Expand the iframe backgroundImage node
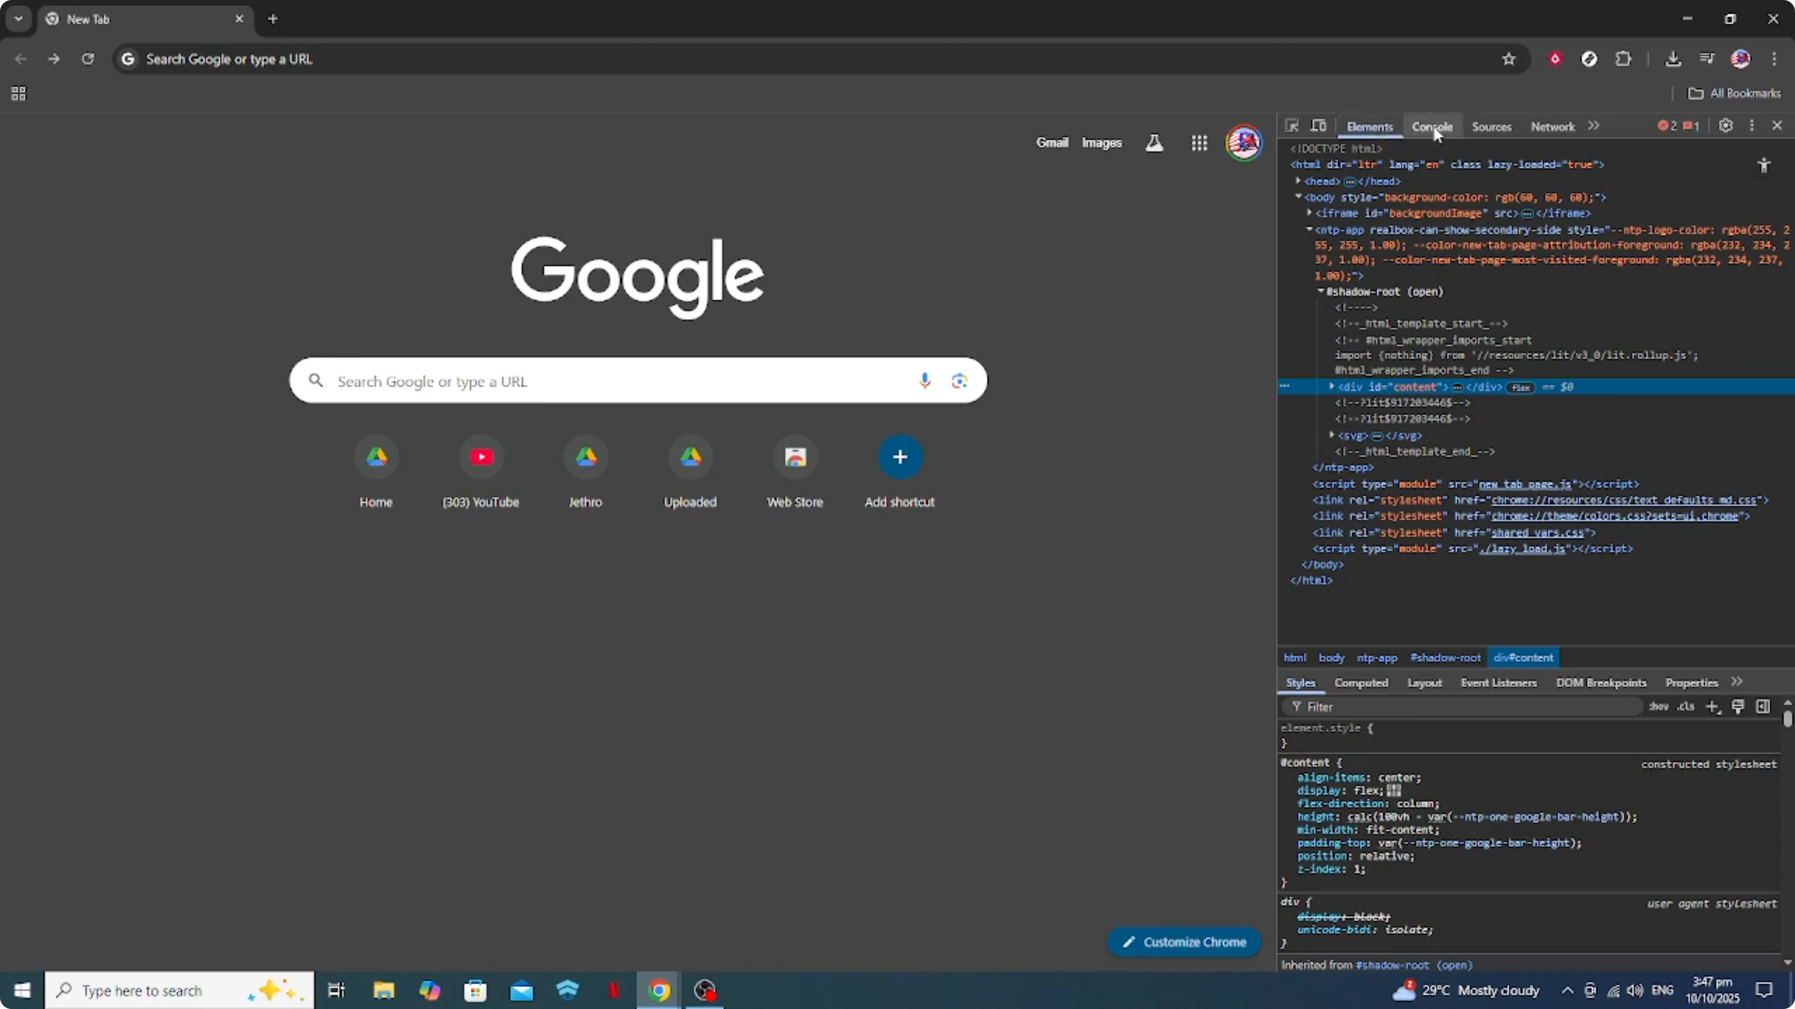 click(x=1309, y=213)
